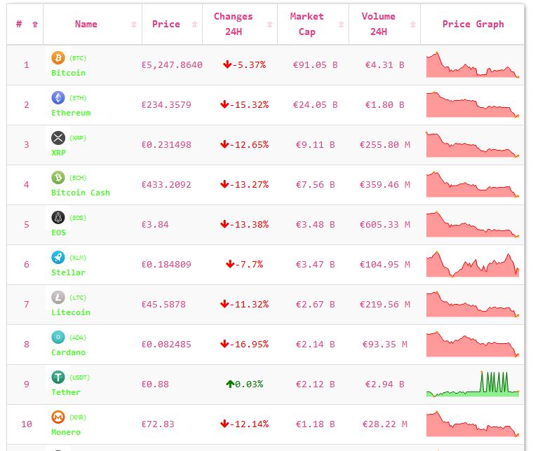Screen dimensions: 533x451
Task: Open the Monero name link
Action: pos(66,432)
